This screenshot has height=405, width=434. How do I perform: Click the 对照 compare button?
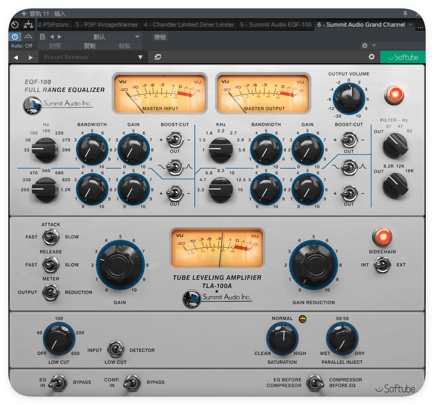pos(55,46)
